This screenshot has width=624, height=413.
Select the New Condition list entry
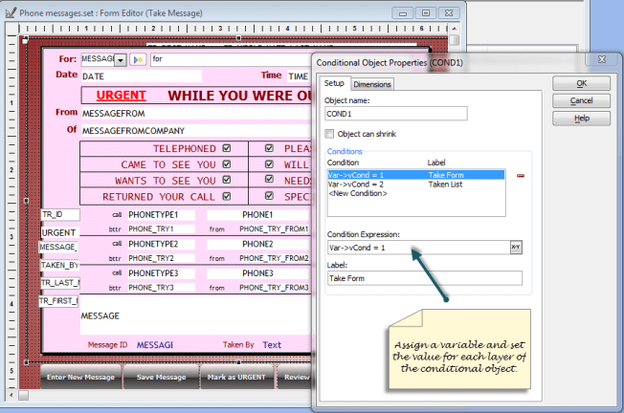pos(357,194)
